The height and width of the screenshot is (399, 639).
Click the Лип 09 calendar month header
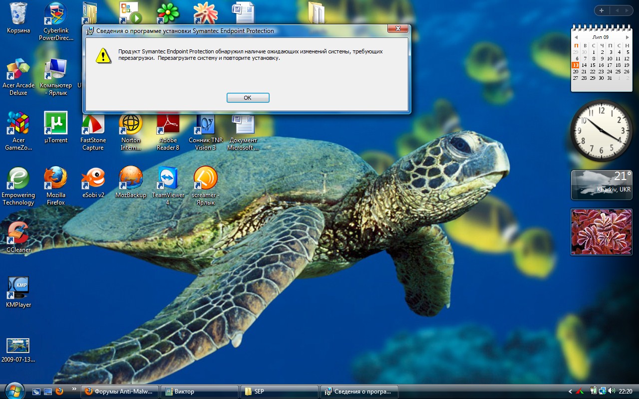(x=601, y=37)
